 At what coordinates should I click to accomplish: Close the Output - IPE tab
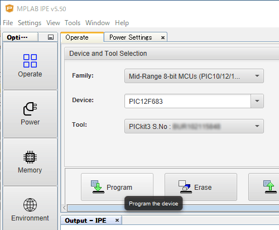point(117,221)
